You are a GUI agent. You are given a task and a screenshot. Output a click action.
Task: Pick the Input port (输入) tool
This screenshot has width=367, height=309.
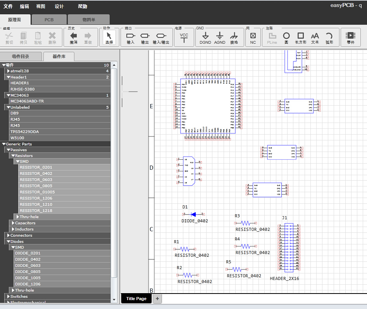point(131,36)
